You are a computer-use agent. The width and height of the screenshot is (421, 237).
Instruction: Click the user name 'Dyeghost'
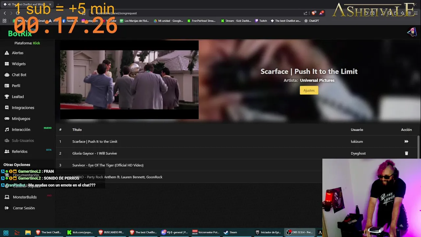tap(358, 153)
